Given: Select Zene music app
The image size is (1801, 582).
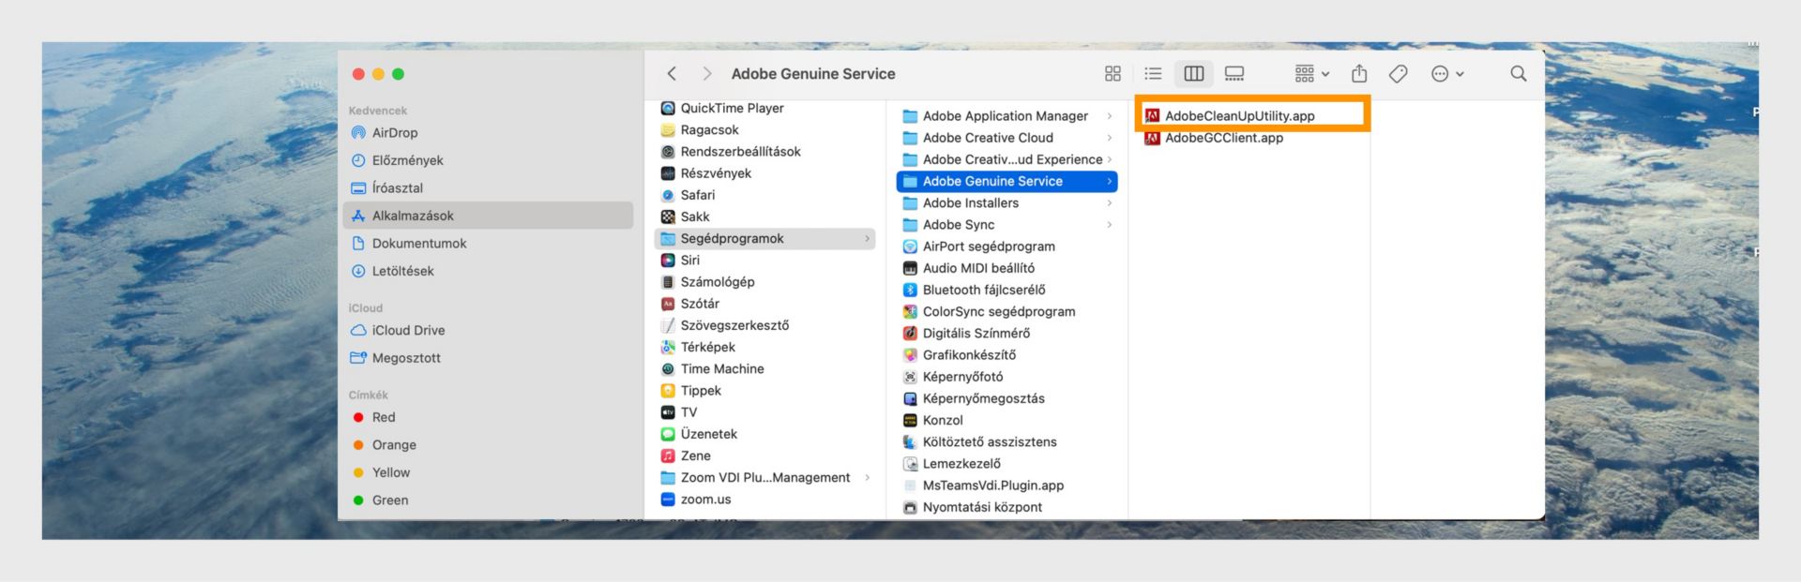Looking at the screenshot, I should pos(764,455).
